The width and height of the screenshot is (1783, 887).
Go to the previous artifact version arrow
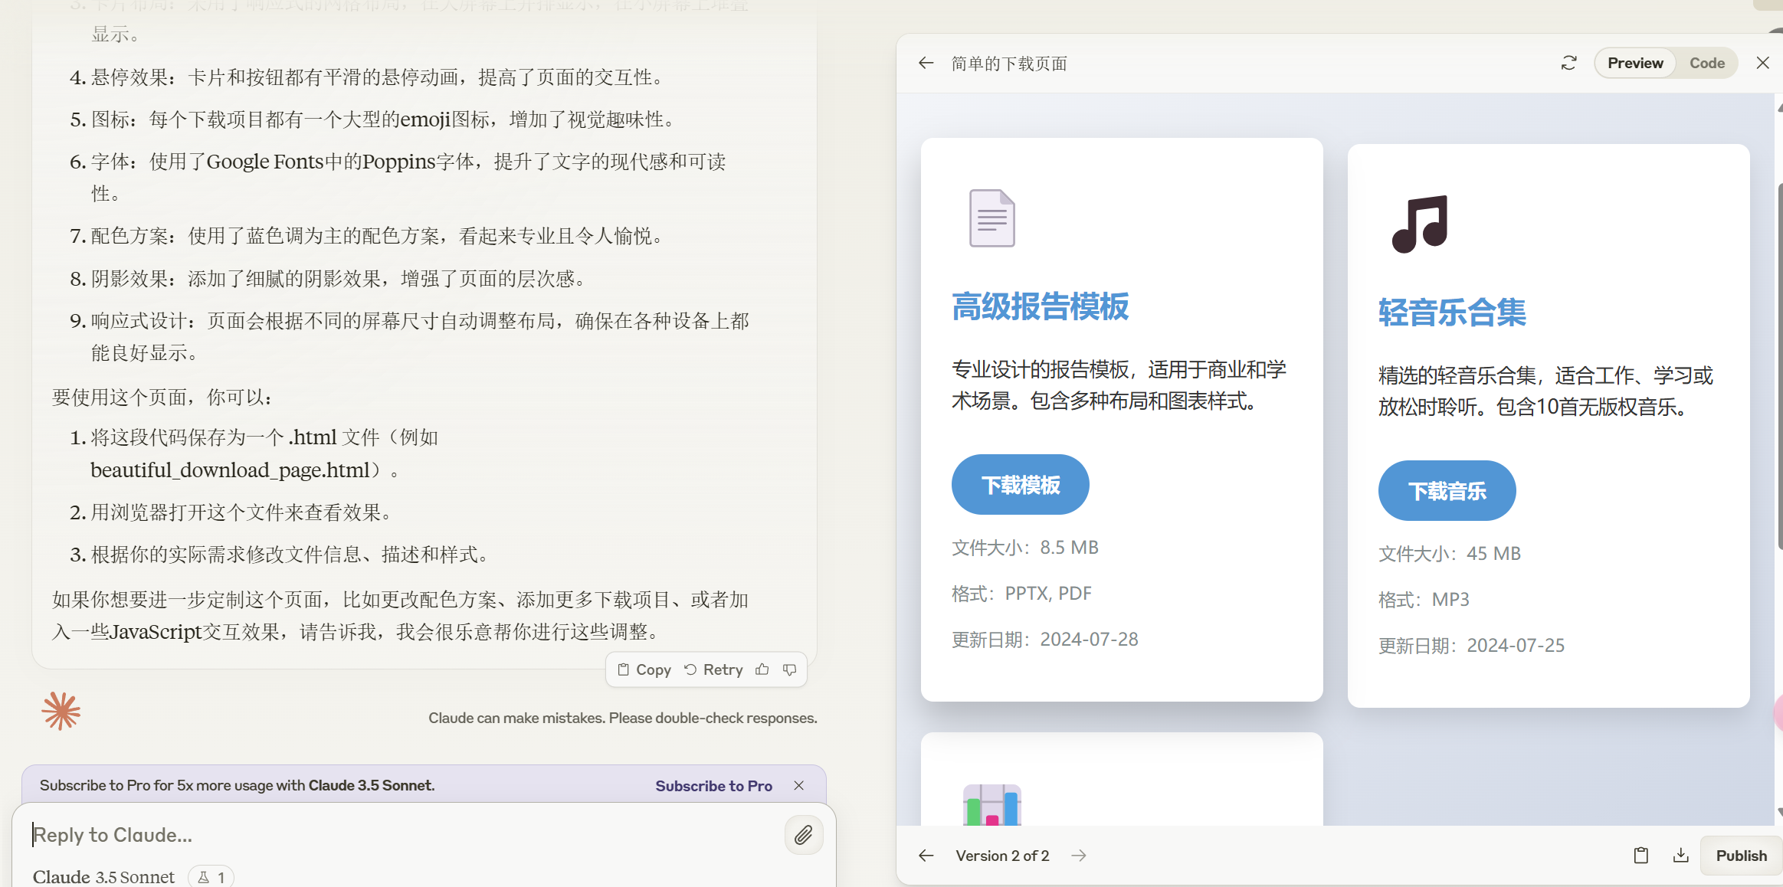coord(926,856)
